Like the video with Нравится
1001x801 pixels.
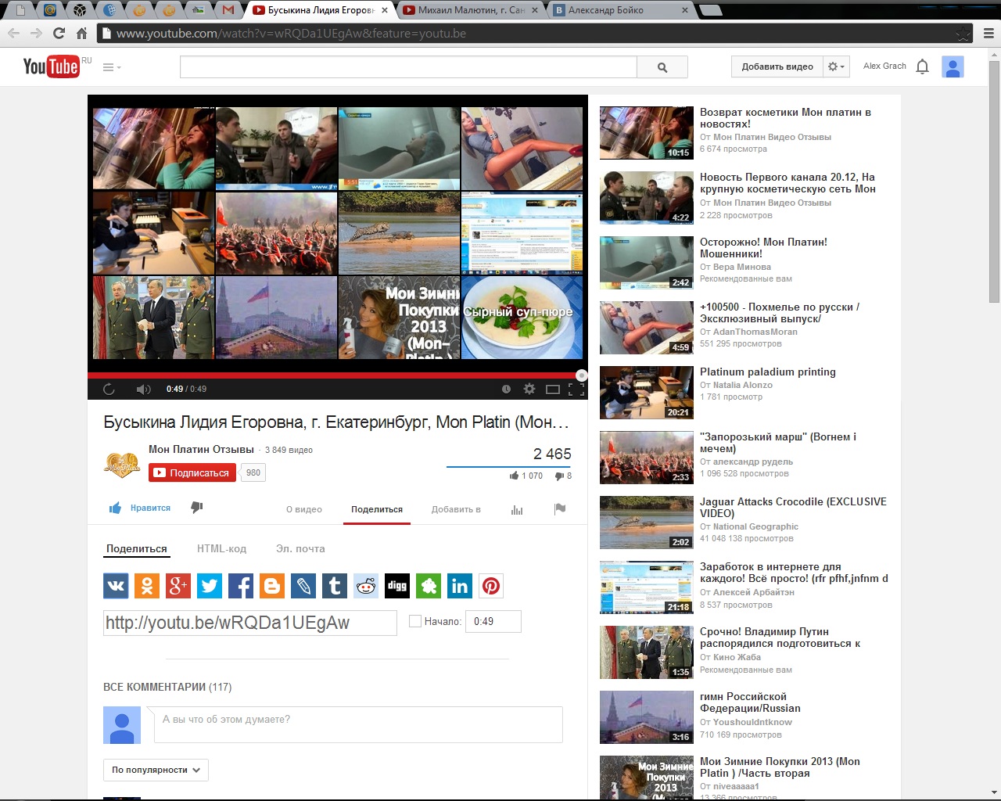pyautogui.click(x=140, y=508)
